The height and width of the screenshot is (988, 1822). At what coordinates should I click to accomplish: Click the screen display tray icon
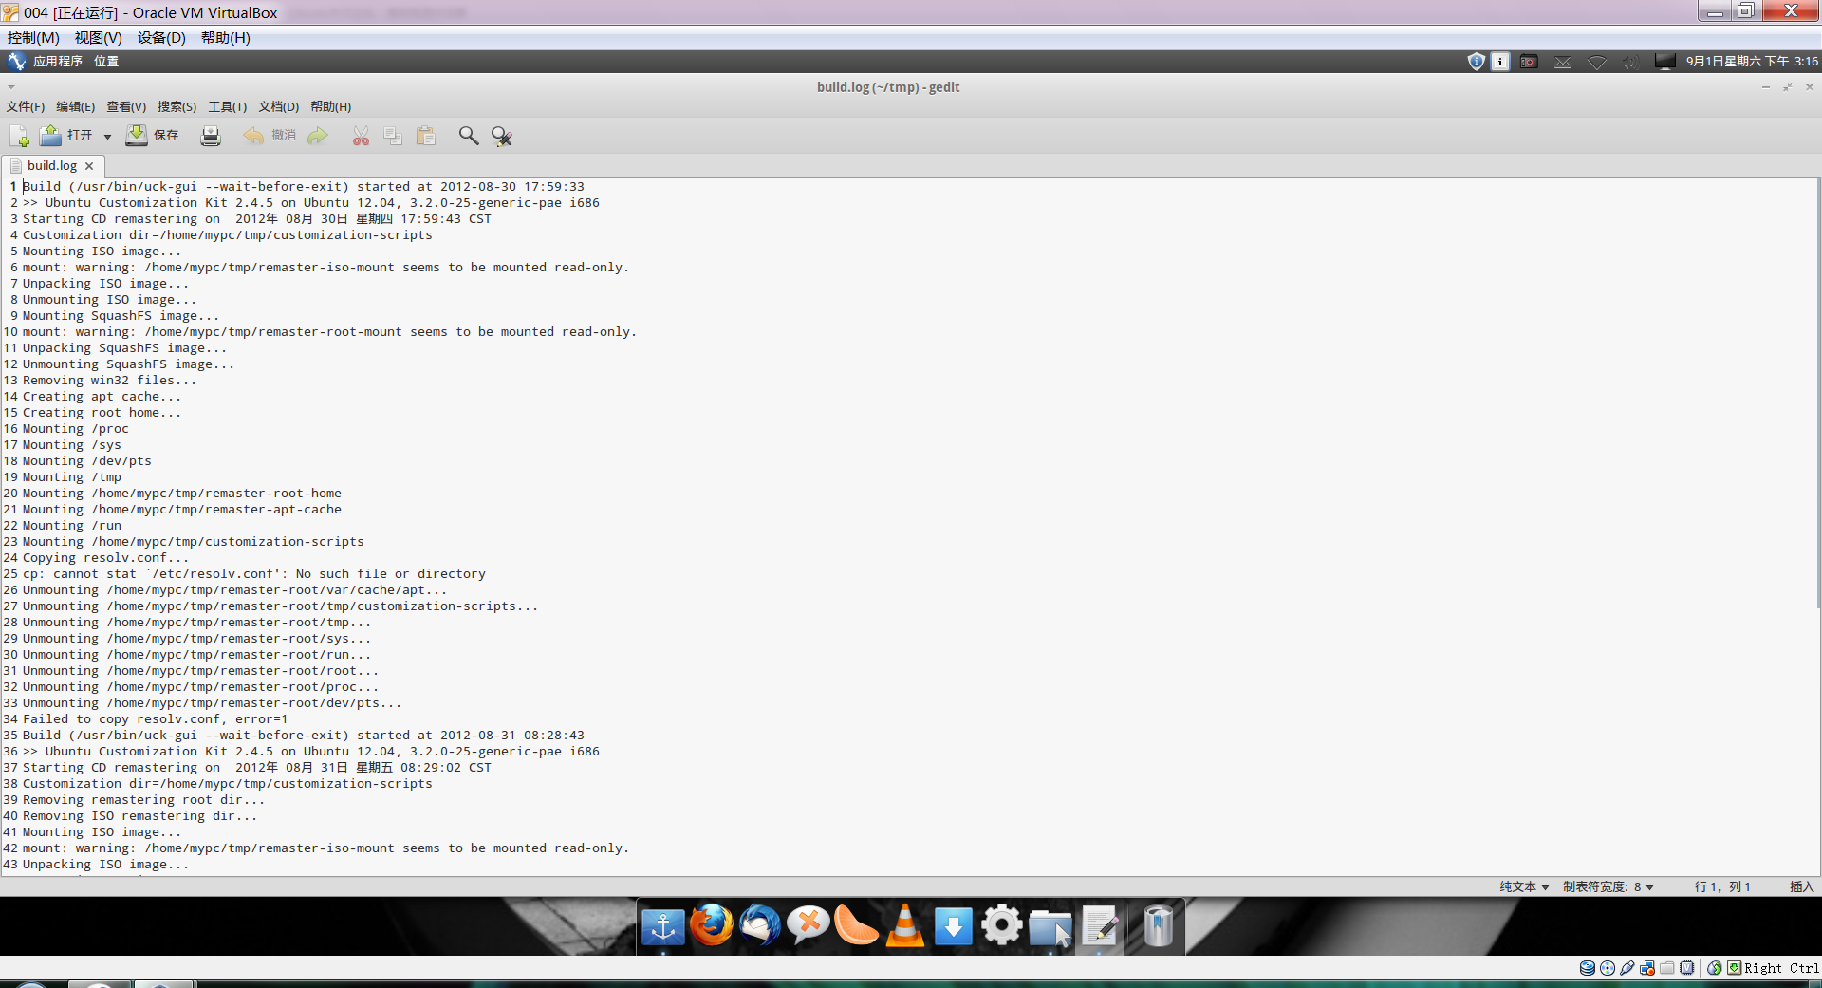tap(1664, 62)
